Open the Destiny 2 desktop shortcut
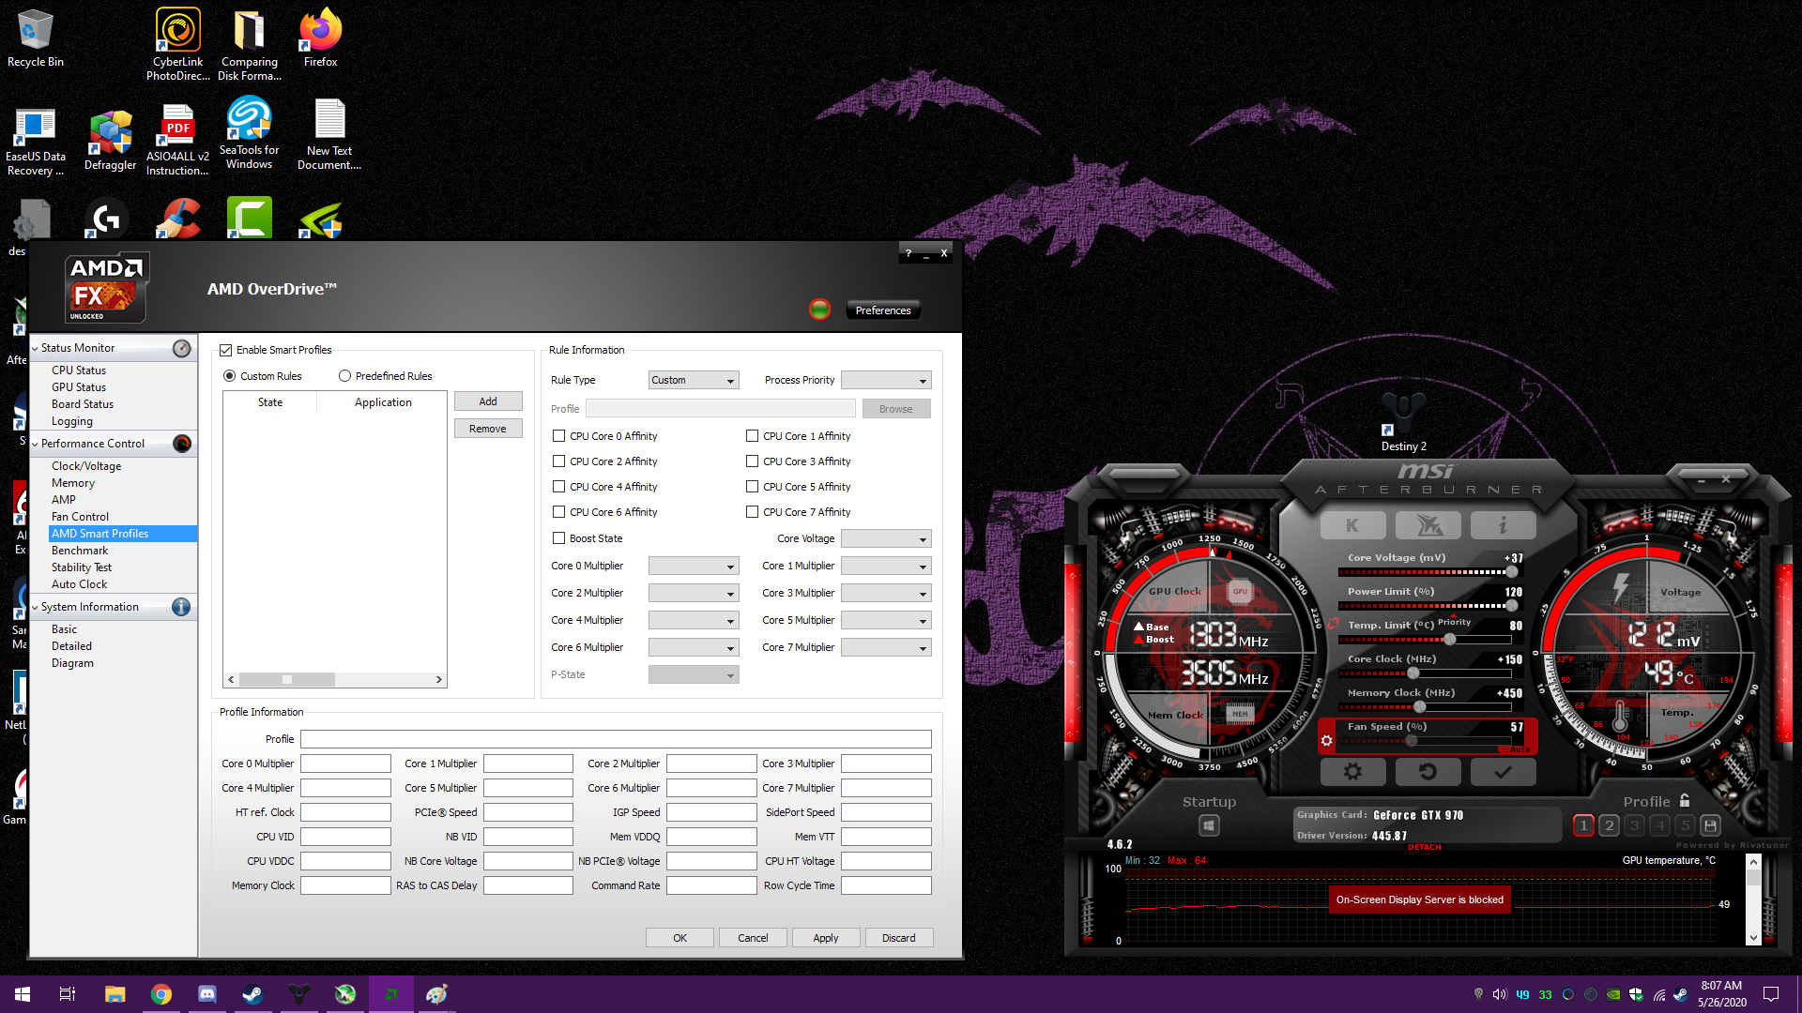 click(1403, 422)
